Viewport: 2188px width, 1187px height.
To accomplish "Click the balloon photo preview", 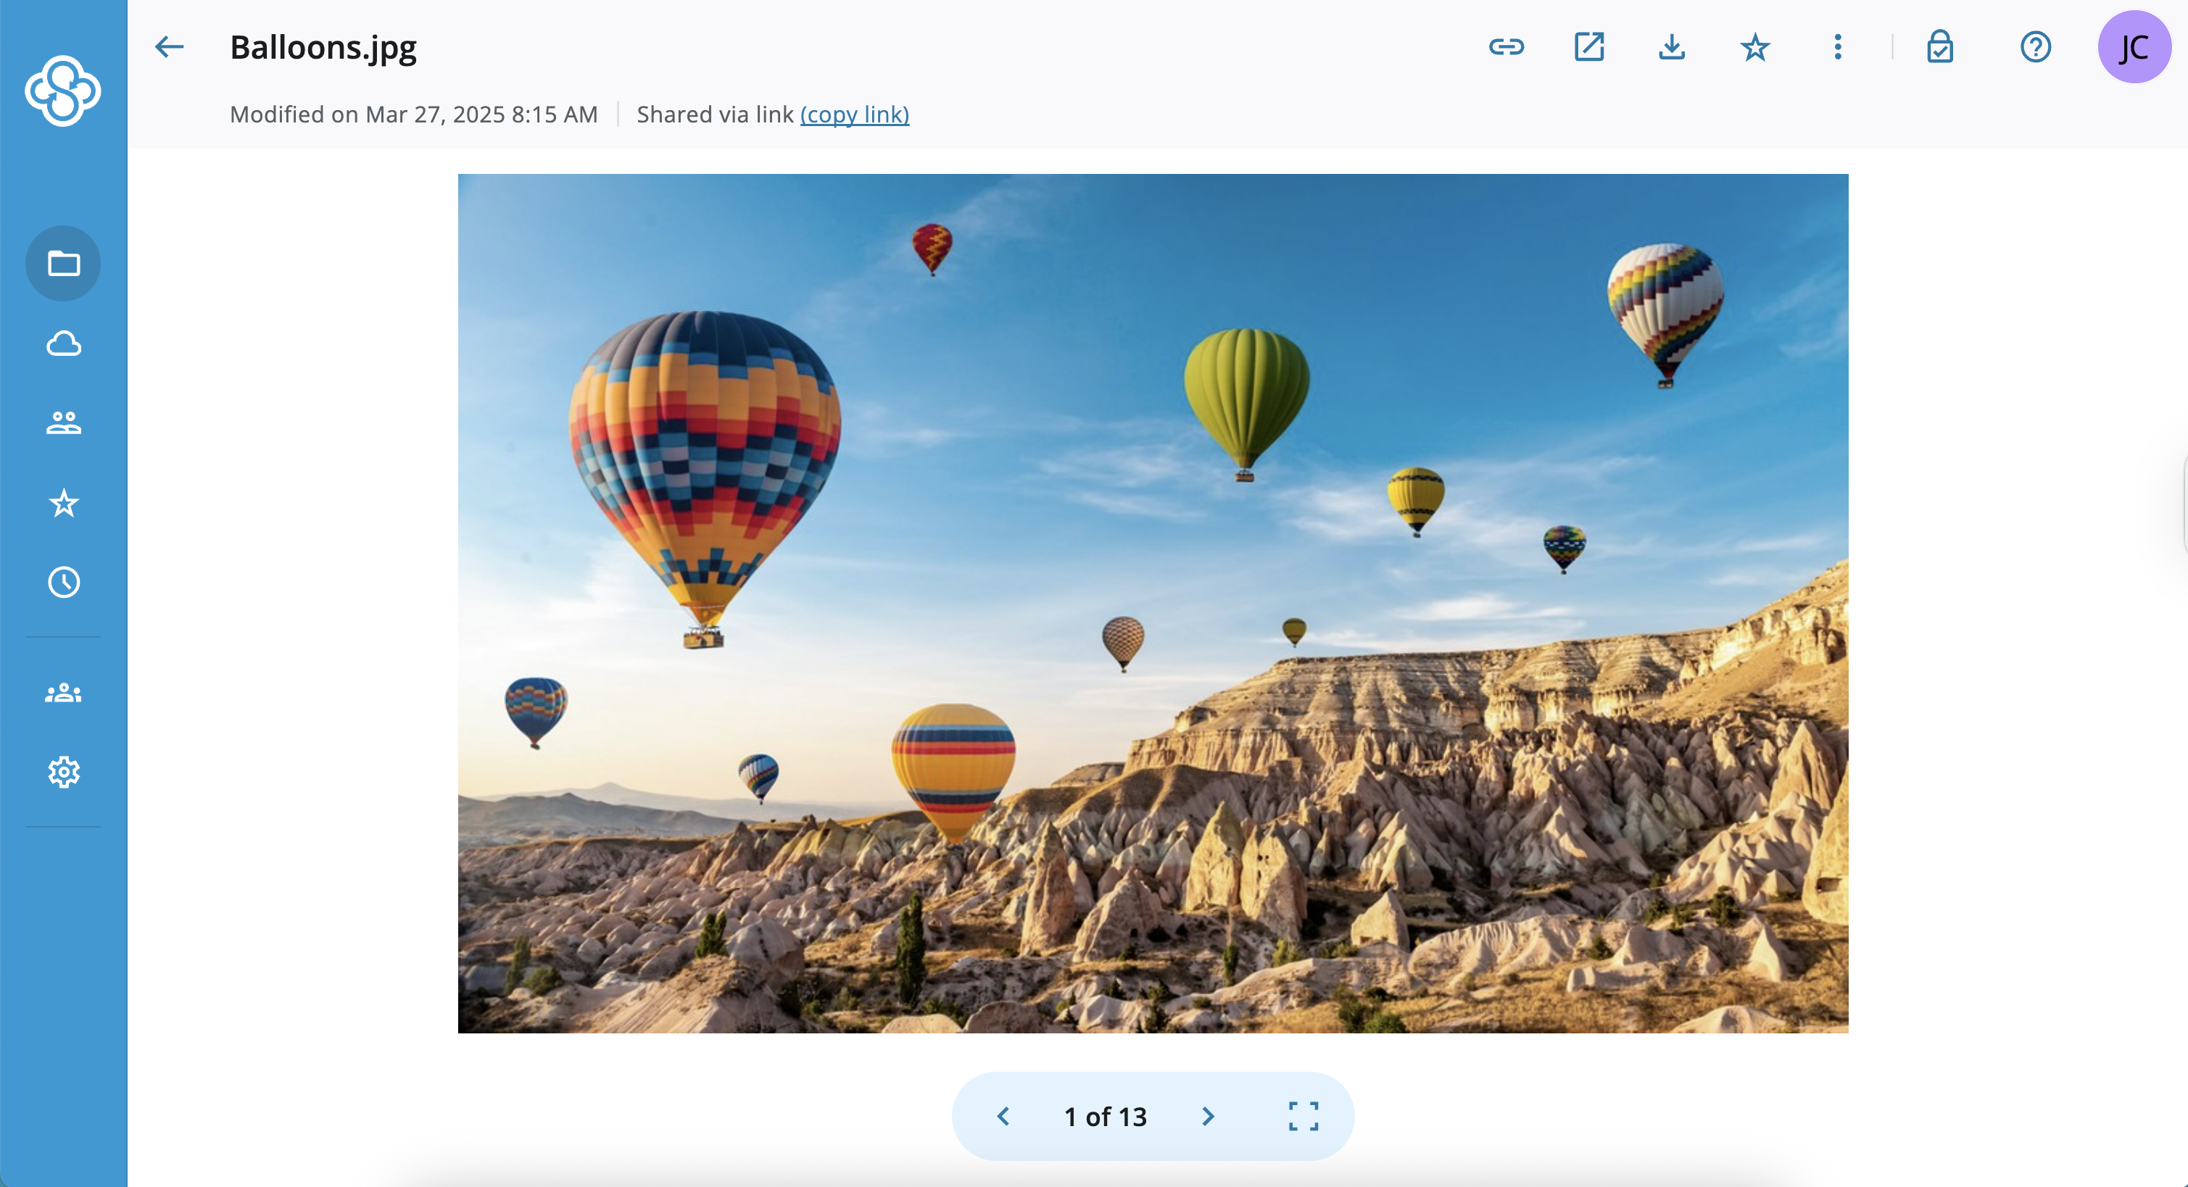I will 1153,603.
